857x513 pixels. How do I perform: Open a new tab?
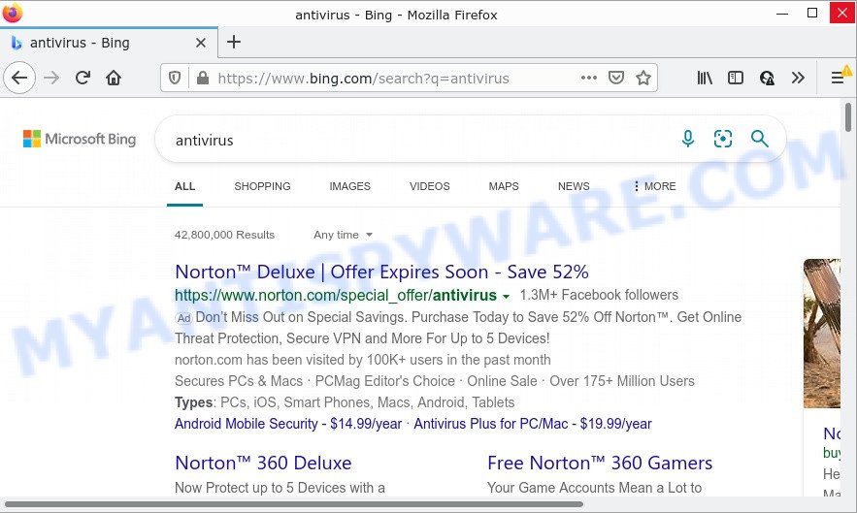234,42
